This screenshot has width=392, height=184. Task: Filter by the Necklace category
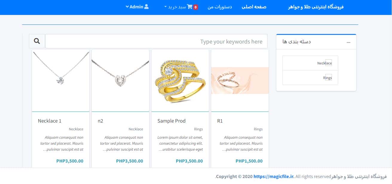click(310, 63)
